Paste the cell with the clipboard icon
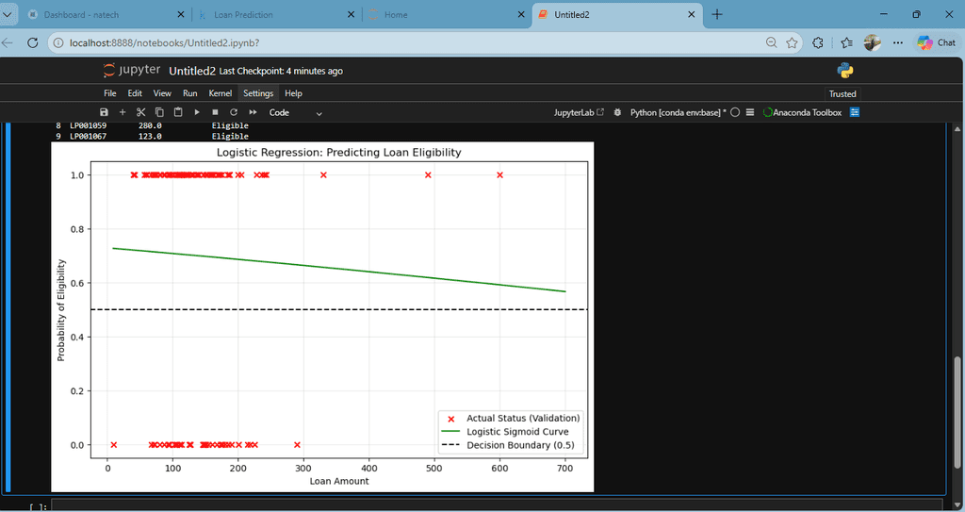 pos(178,112)
